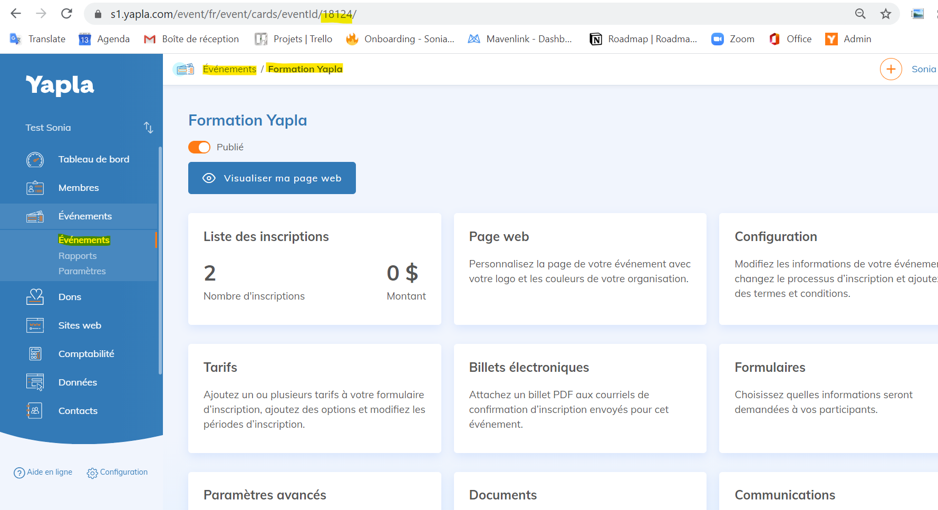Click the Contacts address book icon
The image size is (938, 510).
[x=35, y=411]
